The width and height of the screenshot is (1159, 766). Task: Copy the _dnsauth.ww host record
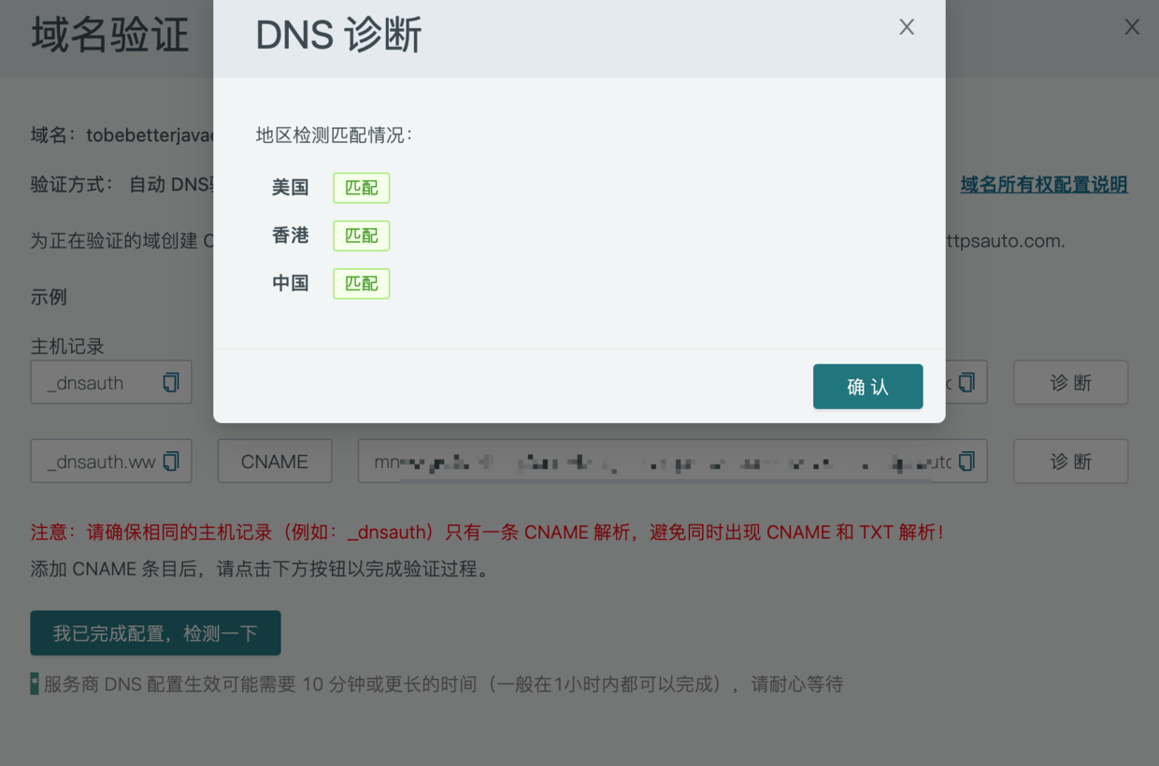click(x=171, y=461)
